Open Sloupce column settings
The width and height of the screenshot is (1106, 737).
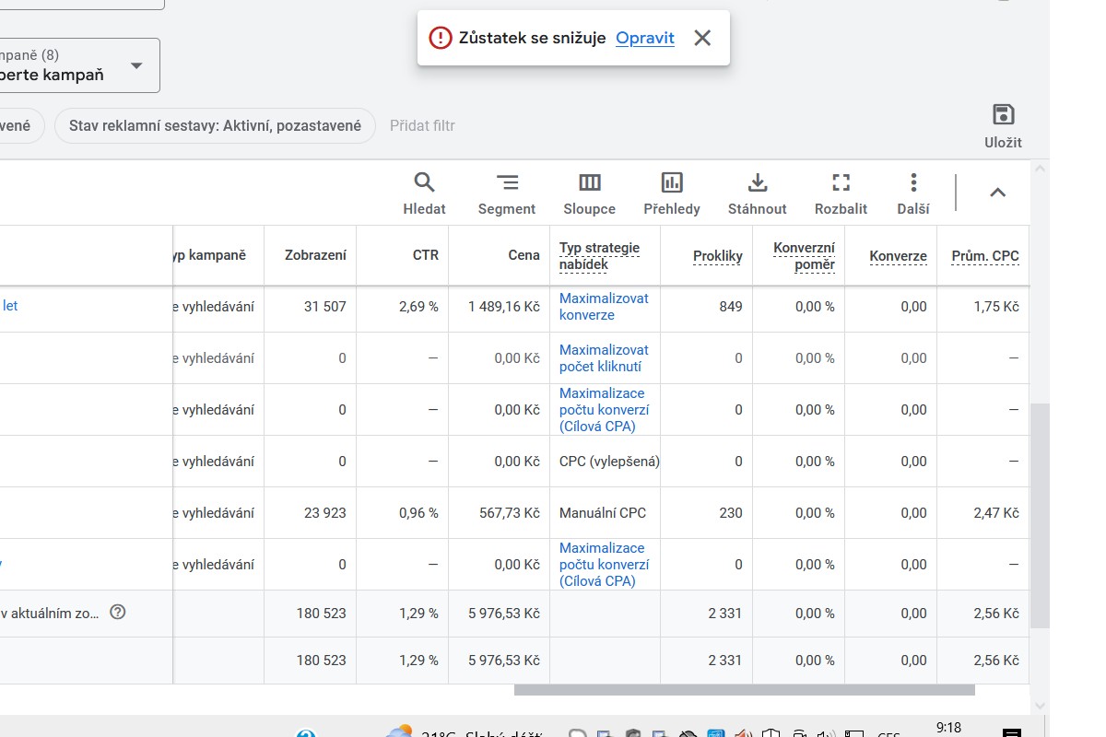click(x=590, y=182)
